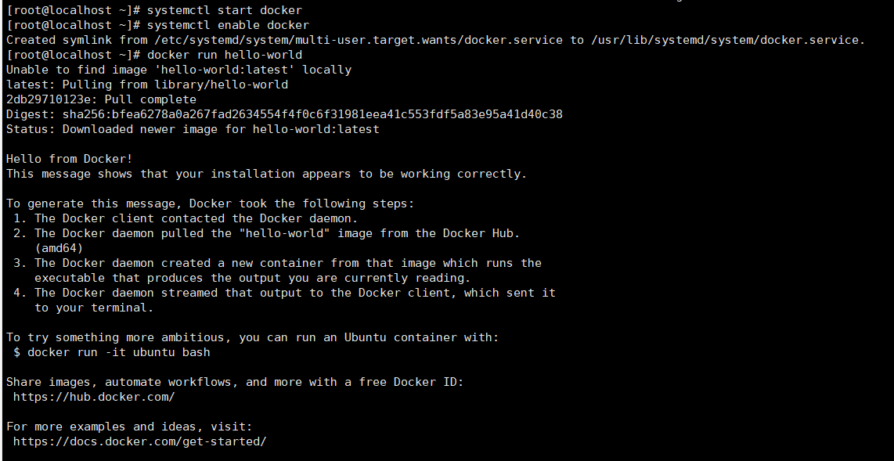Screen dimensions: 894x461
Task: Click the 'latest: Pulling from library/hello-world' line
Action: [x=147, y=85]
